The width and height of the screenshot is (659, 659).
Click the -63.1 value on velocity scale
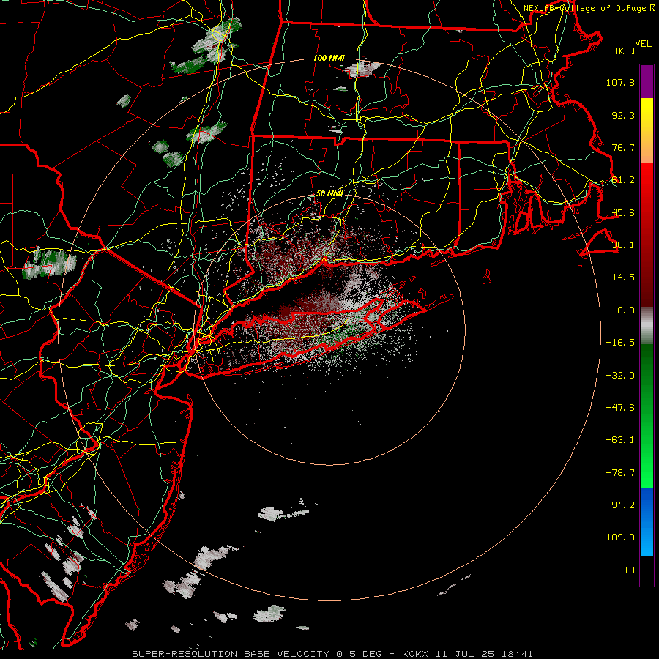620,440
